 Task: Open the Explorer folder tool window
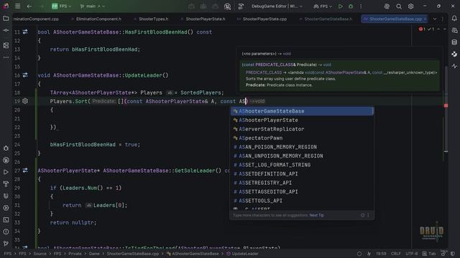(x=6, y=18)
